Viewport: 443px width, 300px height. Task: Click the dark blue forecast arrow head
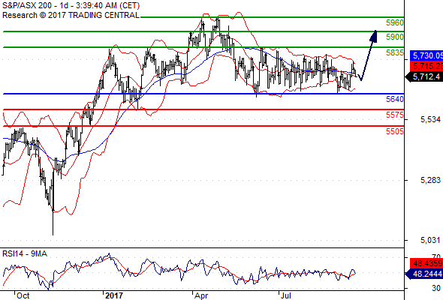(x=374, y=36)
